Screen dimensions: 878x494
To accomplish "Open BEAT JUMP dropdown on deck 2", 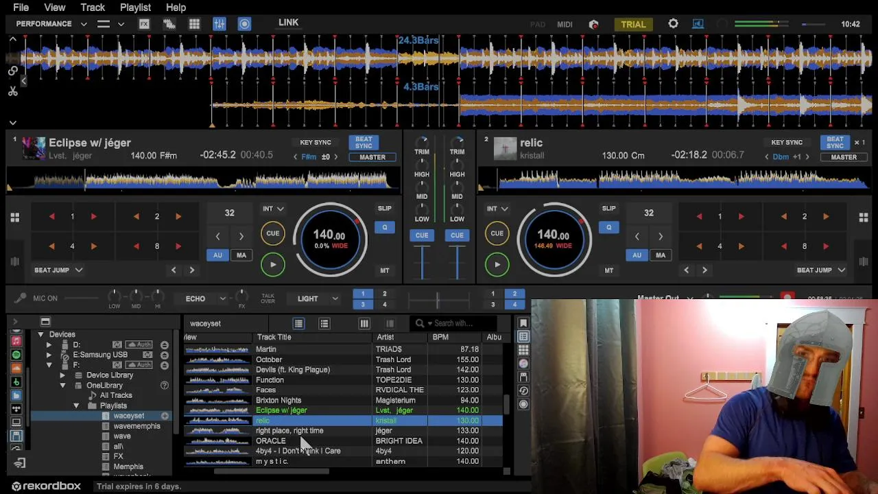I will point(820,270).
